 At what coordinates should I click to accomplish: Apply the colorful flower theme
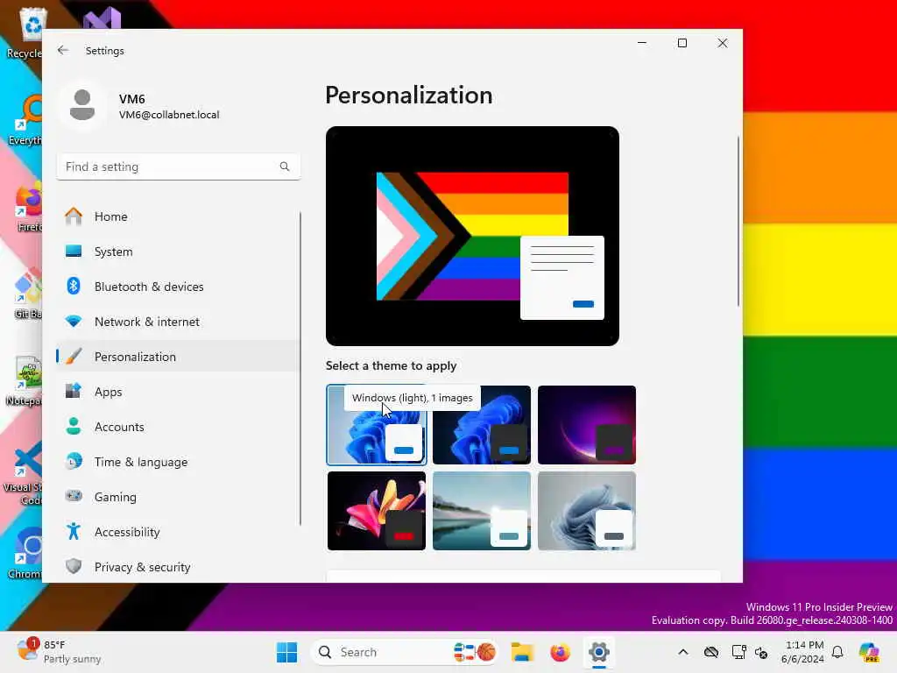(377, 511)
